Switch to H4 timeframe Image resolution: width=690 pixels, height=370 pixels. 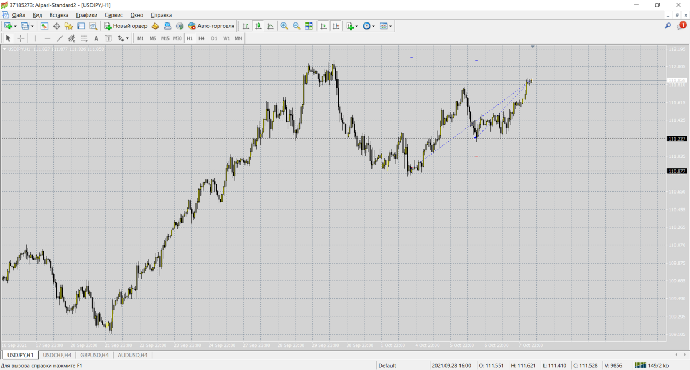(202, 38)
